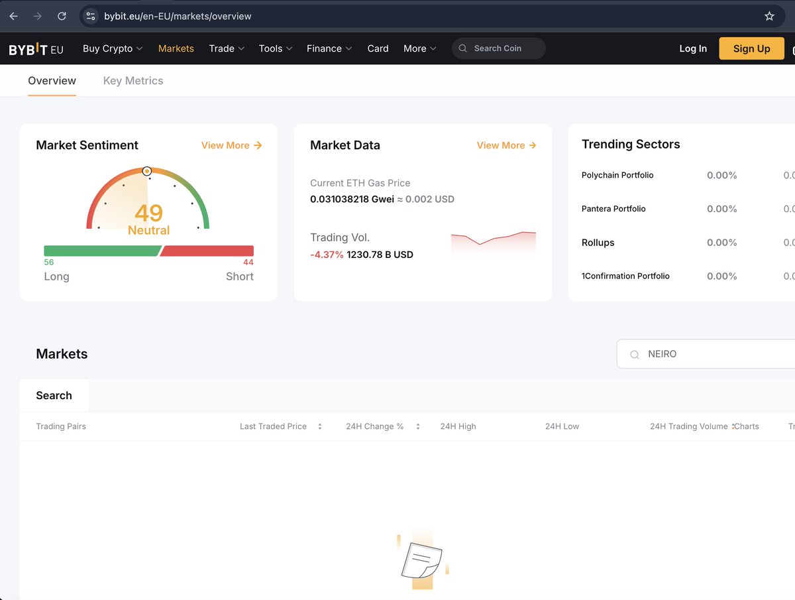
Task: Click the 24H High column header
Action: pos(458,426)
